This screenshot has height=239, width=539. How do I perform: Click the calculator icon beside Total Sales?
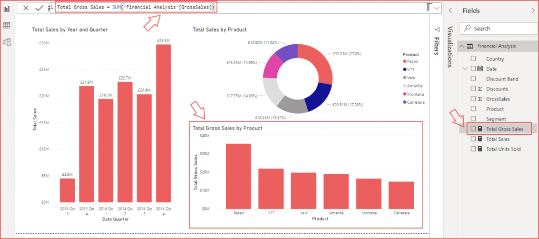click(480, 139)
